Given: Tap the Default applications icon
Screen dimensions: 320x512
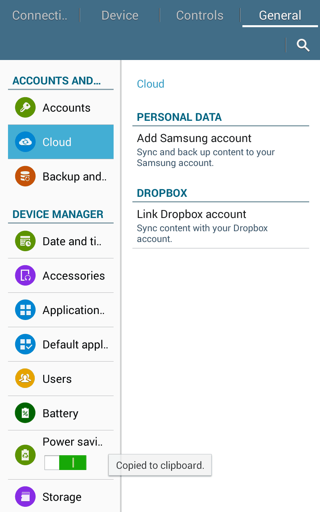Looking at the screenshot, I should (x=25, y=344).
